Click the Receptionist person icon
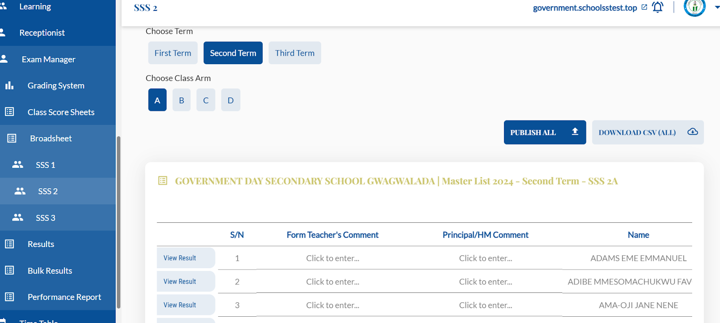The height and width of the screenshot is (323, 720). click(x=3, y=32)
